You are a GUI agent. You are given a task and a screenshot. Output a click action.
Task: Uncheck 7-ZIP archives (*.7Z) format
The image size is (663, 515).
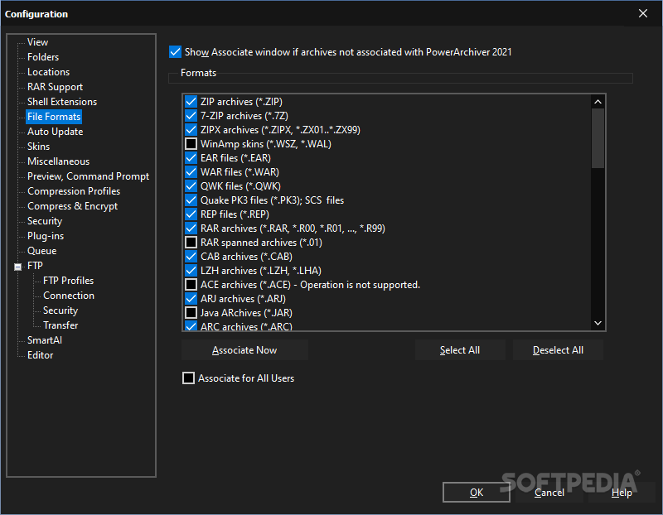pyautogui.click(x=191, y=116)
